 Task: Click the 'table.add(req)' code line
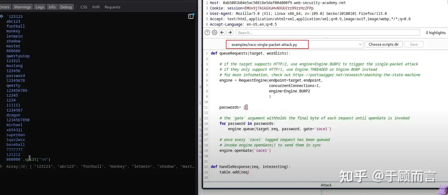pos(234,172)
